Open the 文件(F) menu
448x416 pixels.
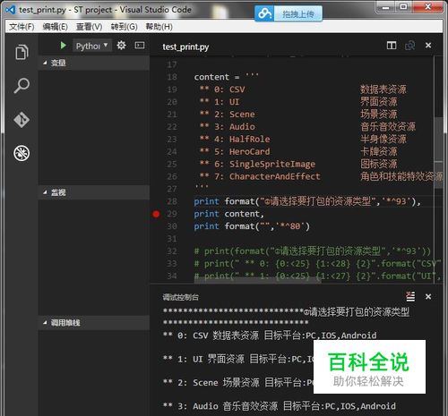22,27
